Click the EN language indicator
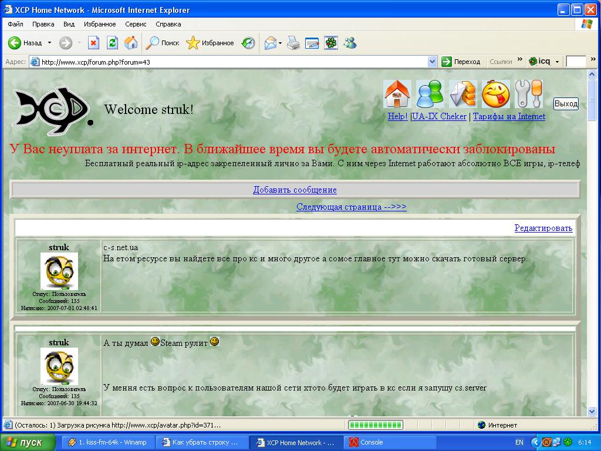Viewport: 601px width, 451px height. coord(519,442)
